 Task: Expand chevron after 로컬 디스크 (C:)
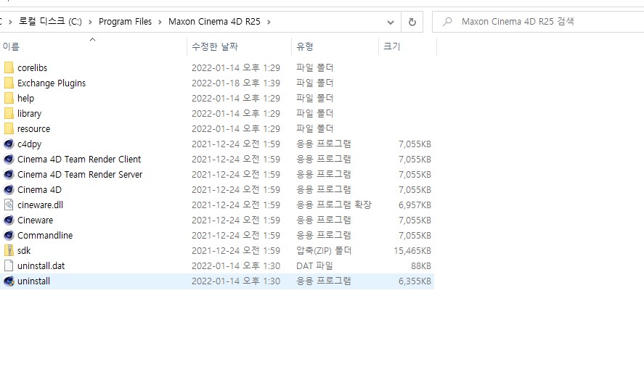click(90, 22)
